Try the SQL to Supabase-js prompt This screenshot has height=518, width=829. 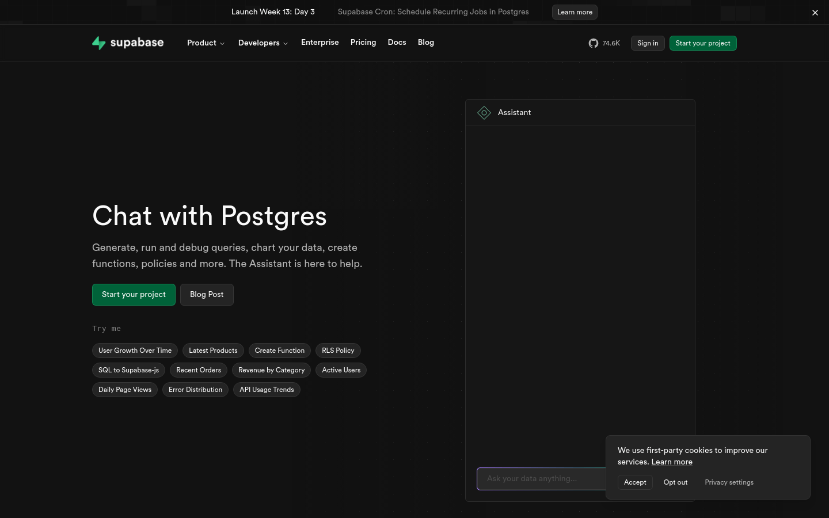coord(128,370)
